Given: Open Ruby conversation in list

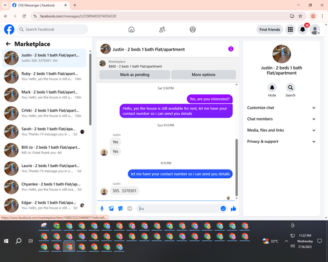Looking at the screenshot, I should pyautogui.click(x=44, y=77).
